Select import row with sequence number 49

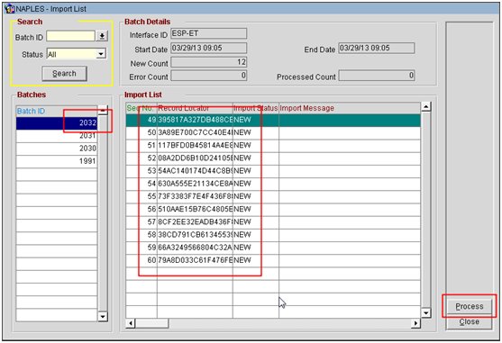pyautogui.click(x=273, y=121)
